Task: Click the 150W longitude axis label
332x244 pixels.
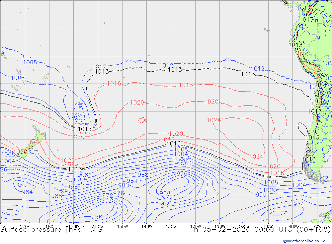Action: tap(123, 227)
